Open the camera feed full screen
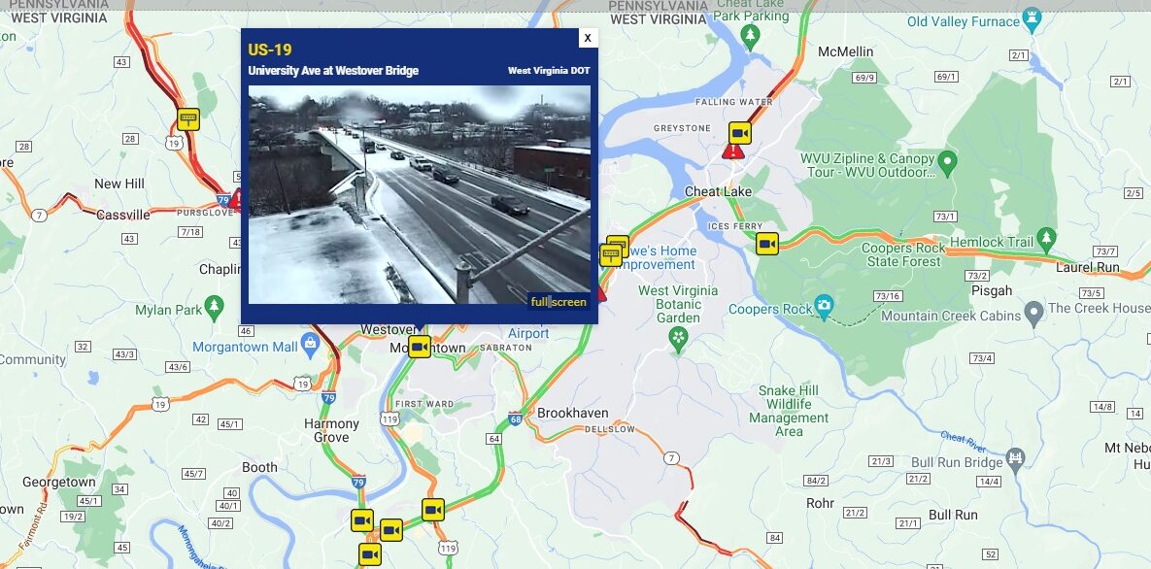Viewport: 1151px width, 569px height. (x=559, y=302)
